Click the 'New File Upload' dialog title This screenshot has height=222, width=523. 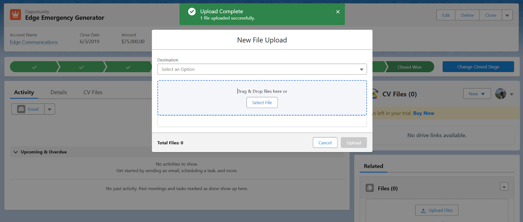(262, 40)
